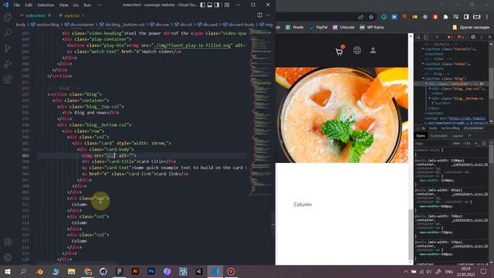
Task: Open the Customize Layout button
Action: pos(226,5)
